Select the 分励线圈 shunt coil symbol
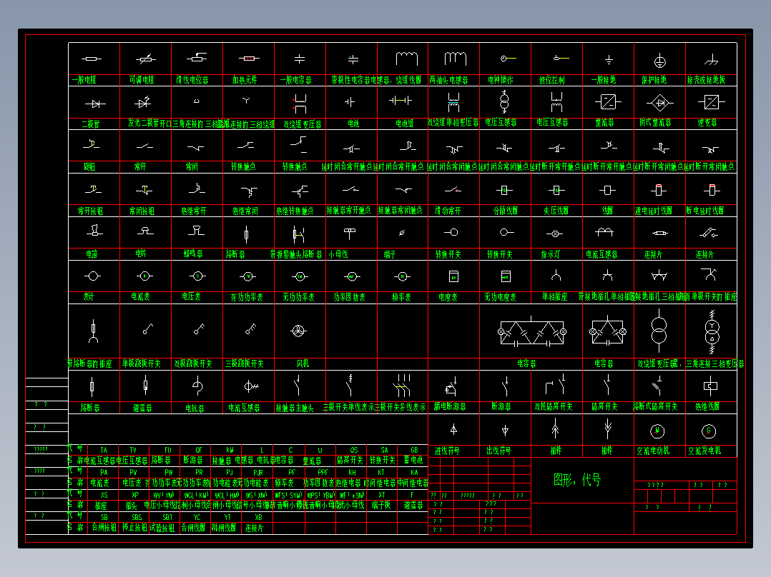This screenshot has height=577, width=771. pos(504,190)
